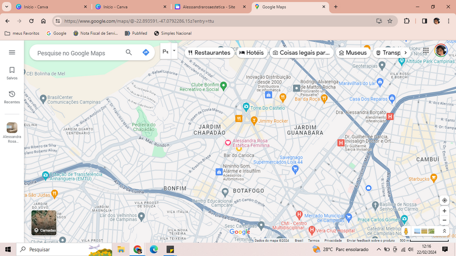Show hidden system tray icons

click(379, 249)
